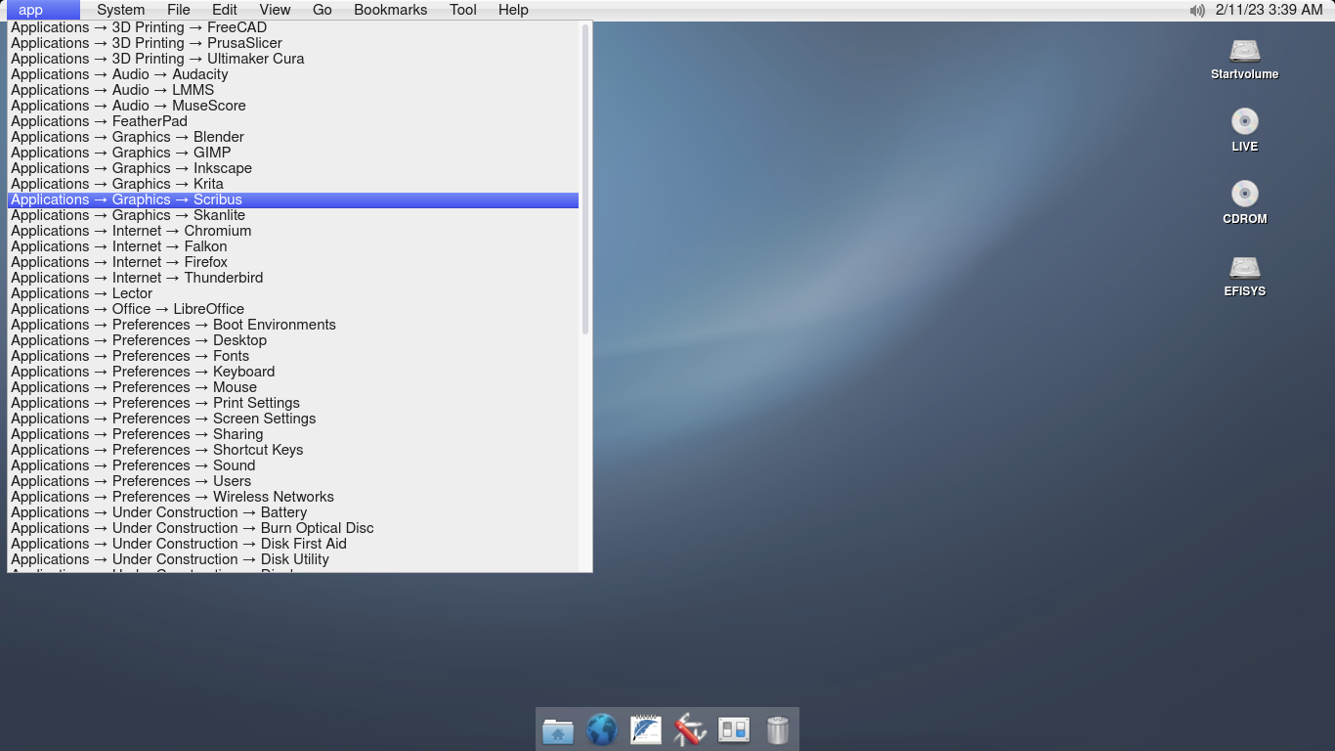Choose 'Under Construction → Battery' result

click(x=293, y=512)
